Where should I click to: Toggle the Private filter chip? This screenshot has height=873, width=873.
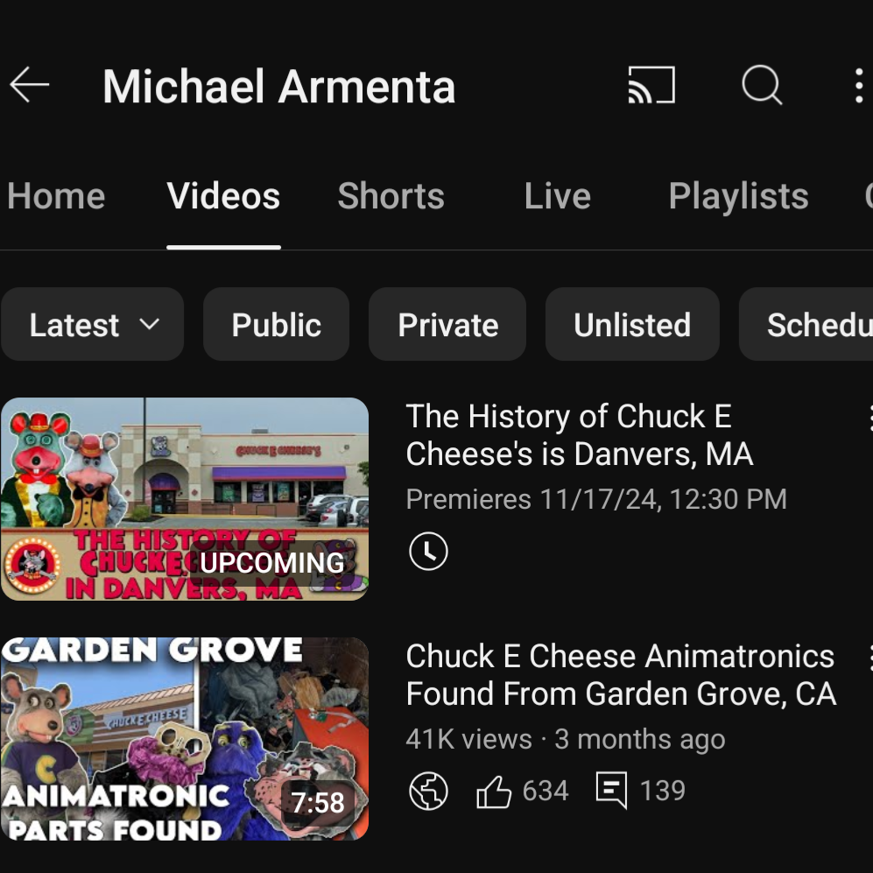(447, 325)
